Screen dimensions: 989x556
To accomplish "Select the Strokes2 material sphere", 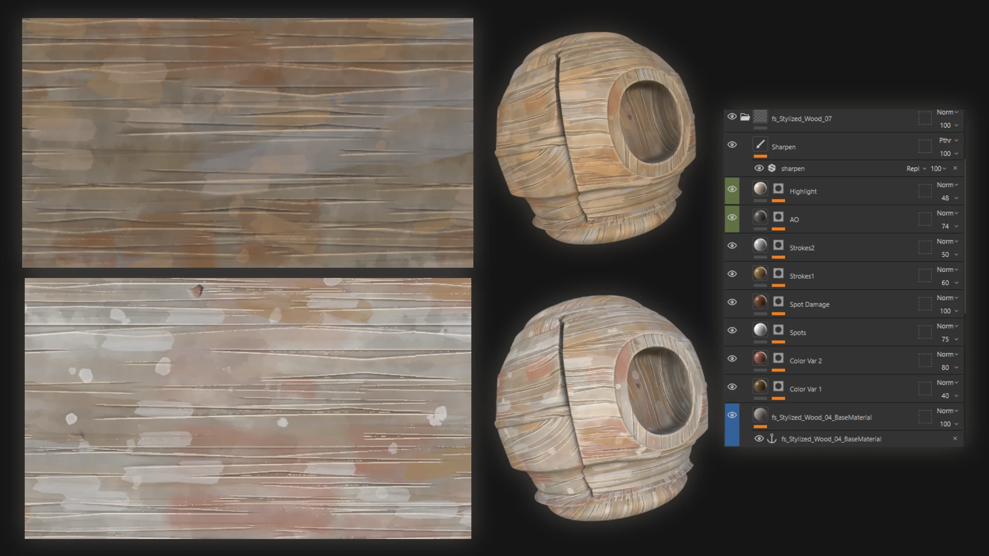I will pyautogui.click(x=760, y=245).
